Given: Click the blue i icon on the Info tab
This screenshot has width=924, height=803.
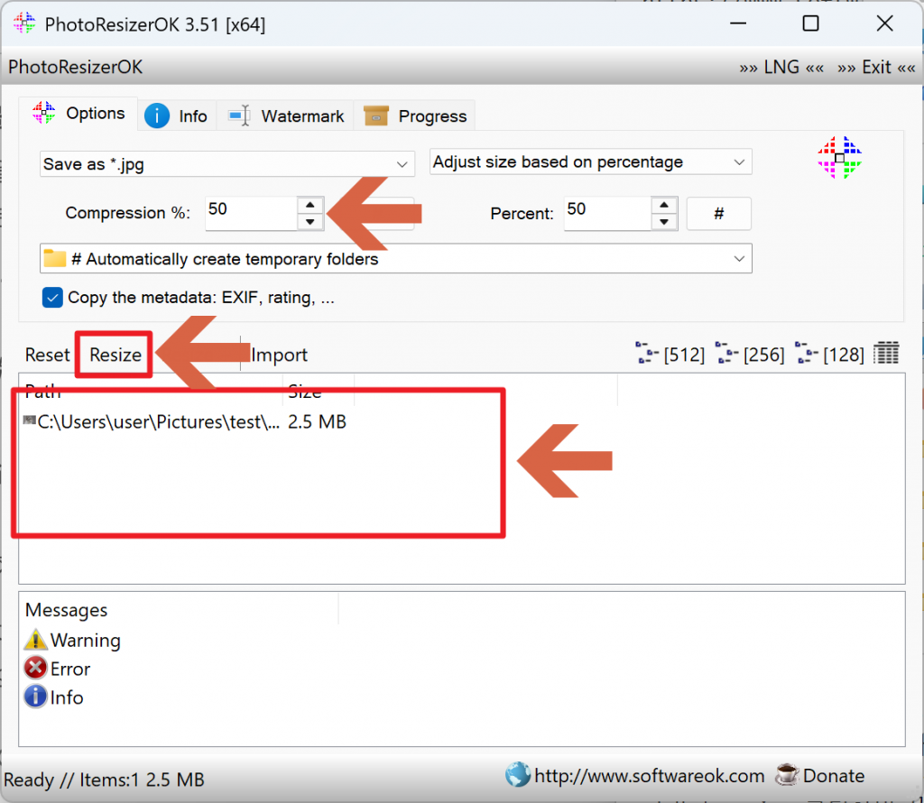Looking at the screenshot, I should 157,115.
